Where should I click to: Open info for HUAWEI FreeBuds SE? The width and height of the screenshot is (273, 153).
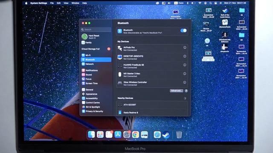pos(185,65)
